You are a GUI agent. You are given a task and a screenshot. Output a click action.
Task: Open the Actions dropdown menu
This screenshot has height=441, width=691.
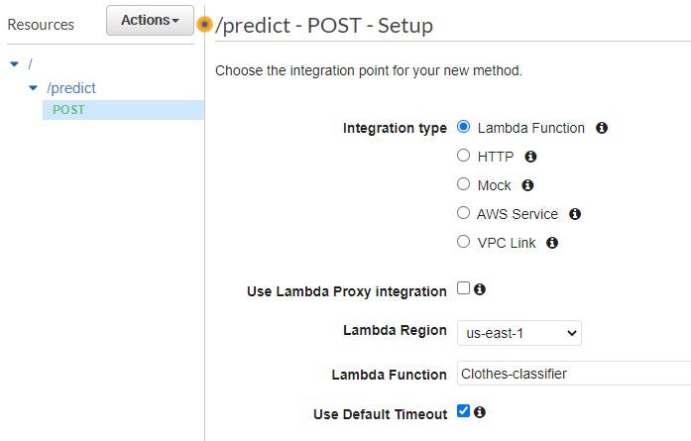(x=150, y=21)
